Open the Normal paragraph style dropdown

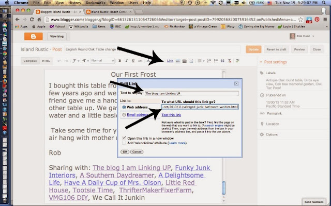coord(102,61)
